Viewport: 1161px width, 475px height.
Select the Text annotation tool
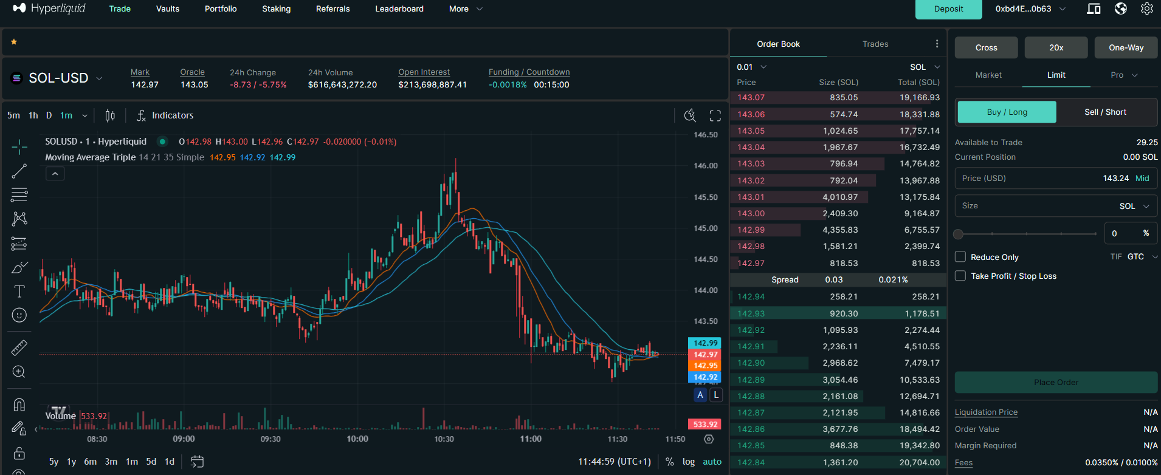tap(19, 292)
